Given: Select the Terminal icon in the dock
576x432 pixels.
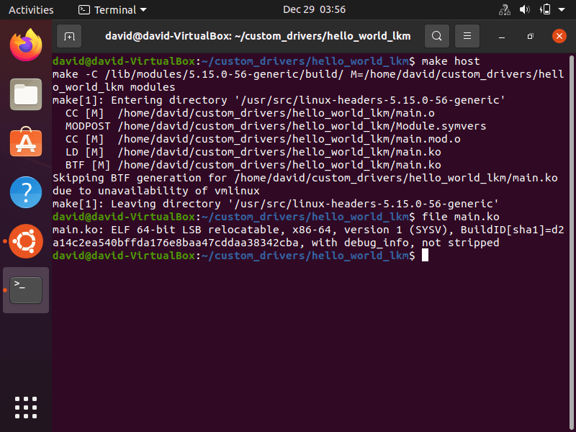Looking at the screenshot, I should (26, 289).
